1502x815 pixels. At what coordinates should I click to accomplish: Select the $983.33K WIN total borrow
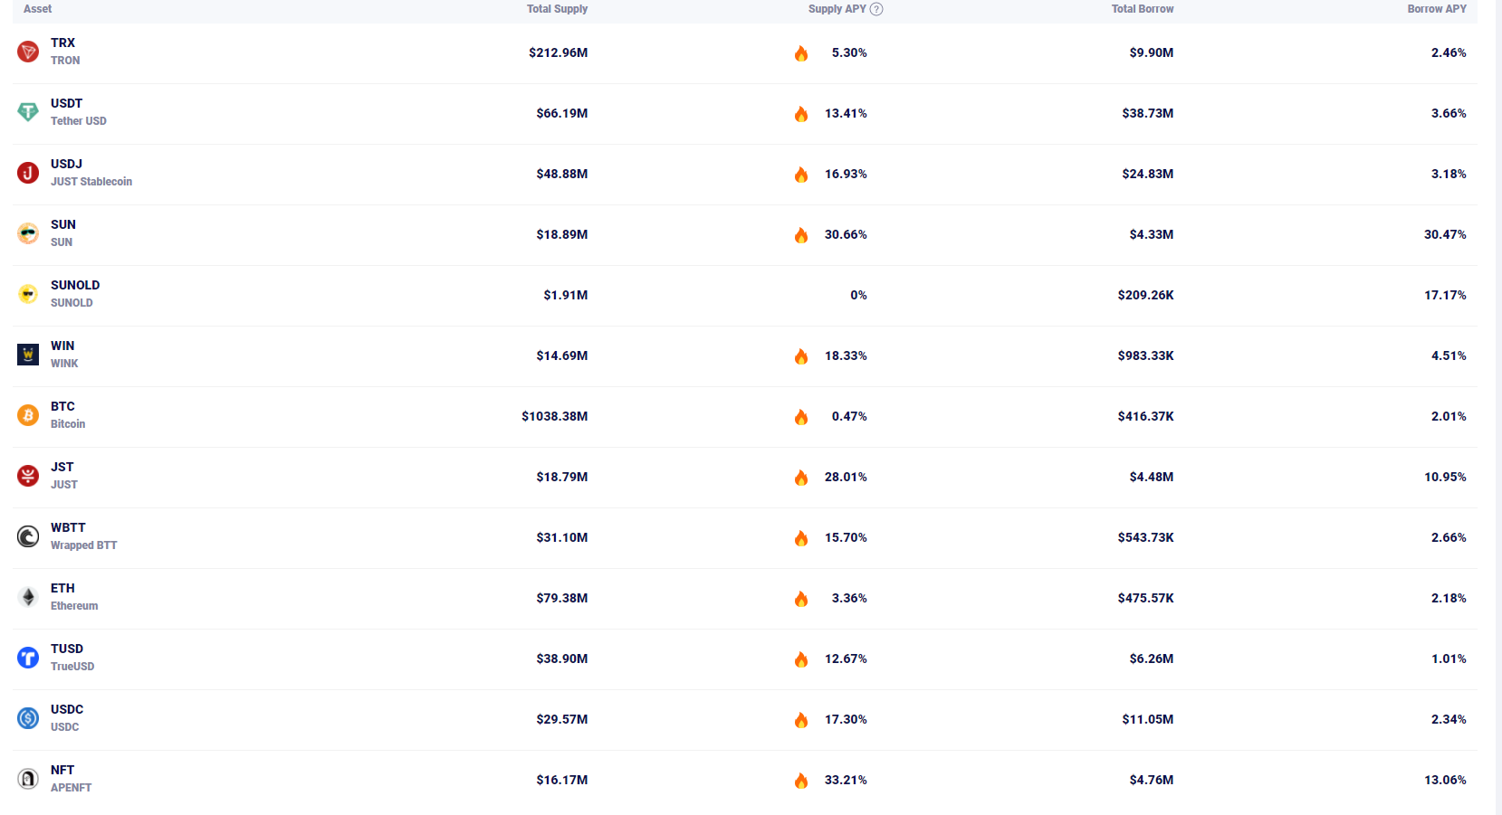pos(1145,355)
